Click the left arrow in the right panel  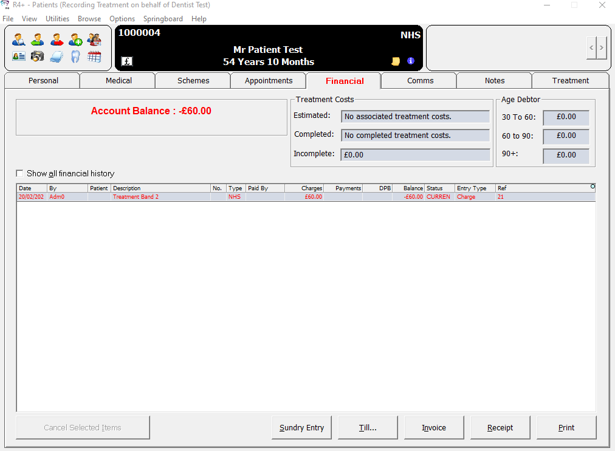pyautogui.click(x=591, y=48)
